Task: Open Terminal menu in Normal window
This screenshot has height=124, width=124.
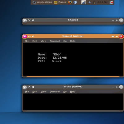Action: pos(55,41)
